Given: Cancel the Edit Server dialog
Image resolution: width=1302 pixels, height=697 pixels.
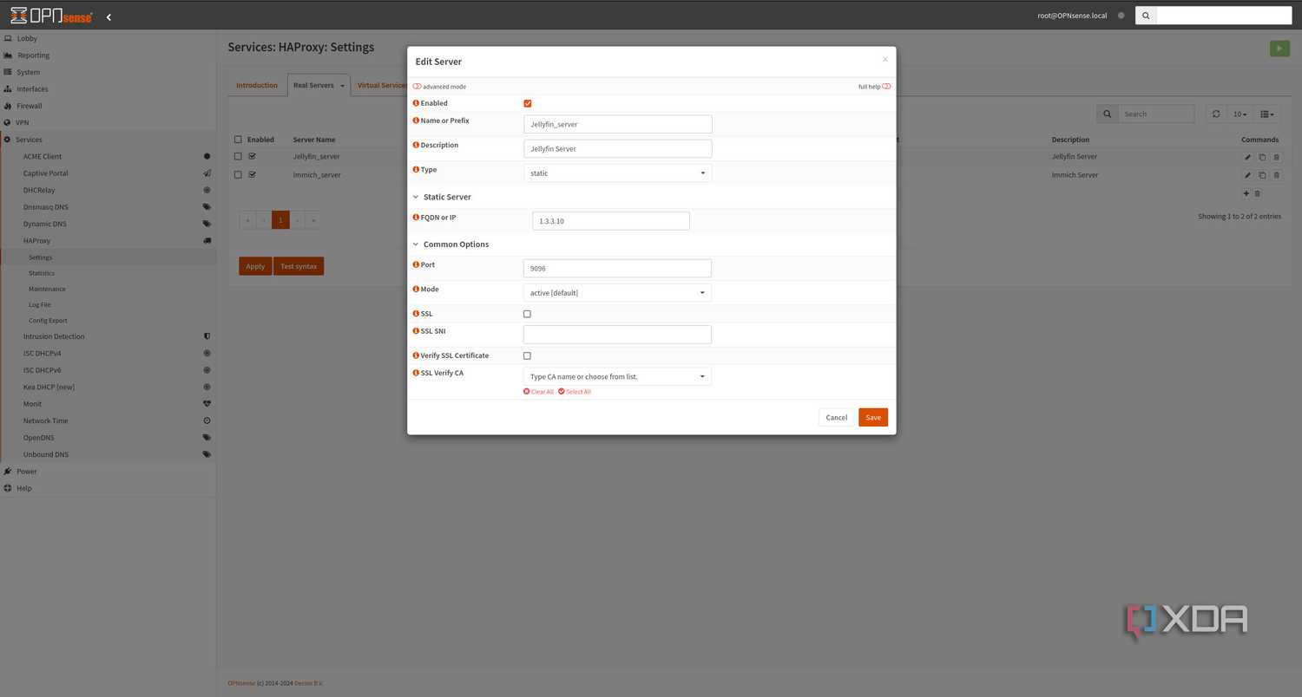Looking at the screenshot, I should (x=837, y=417).
